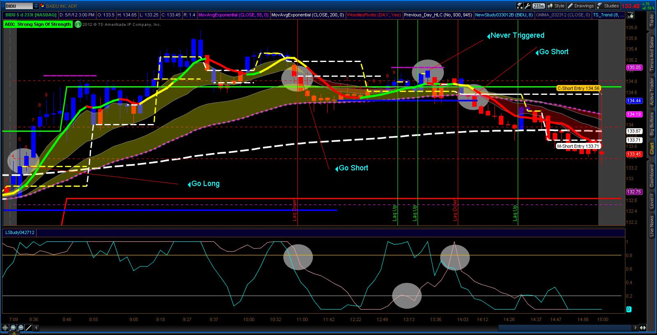
Task: Open the Level II side tab
Action: coord(652,201)
